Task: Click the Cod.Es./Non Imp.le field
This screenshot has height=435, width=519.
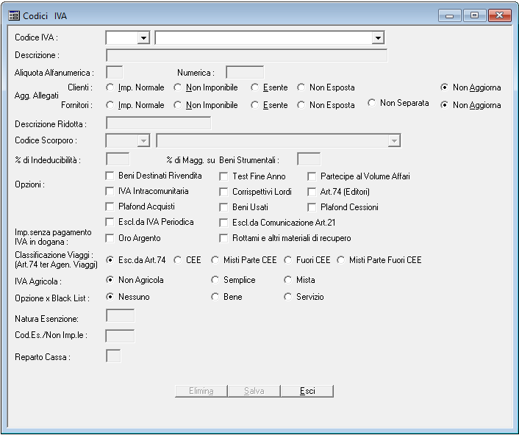Action: pyautogui.click(x=120, y=336)
